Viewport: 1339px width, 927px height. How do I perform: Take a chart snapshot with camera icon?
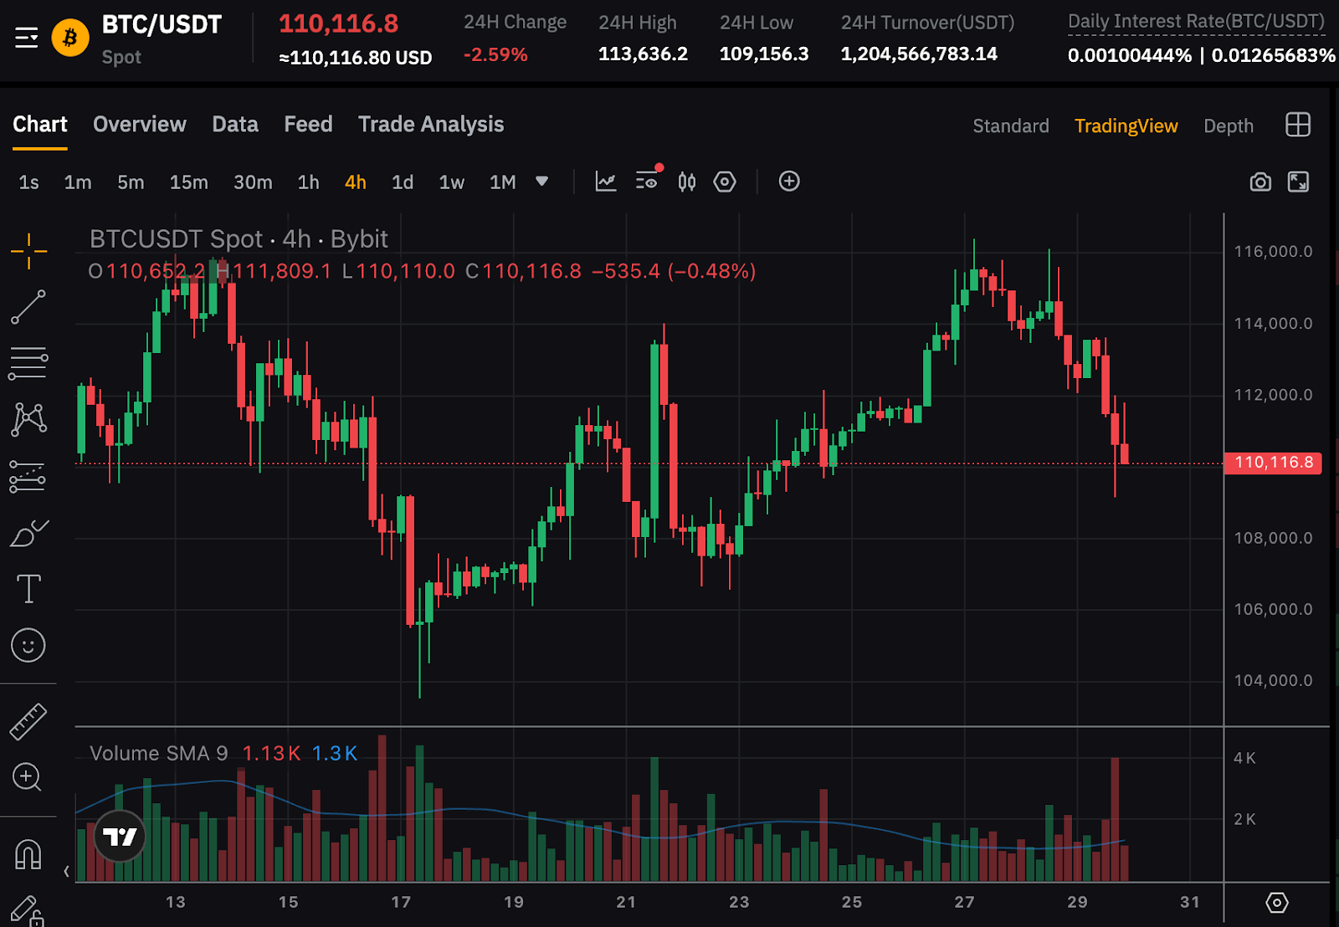[1259, 182]
